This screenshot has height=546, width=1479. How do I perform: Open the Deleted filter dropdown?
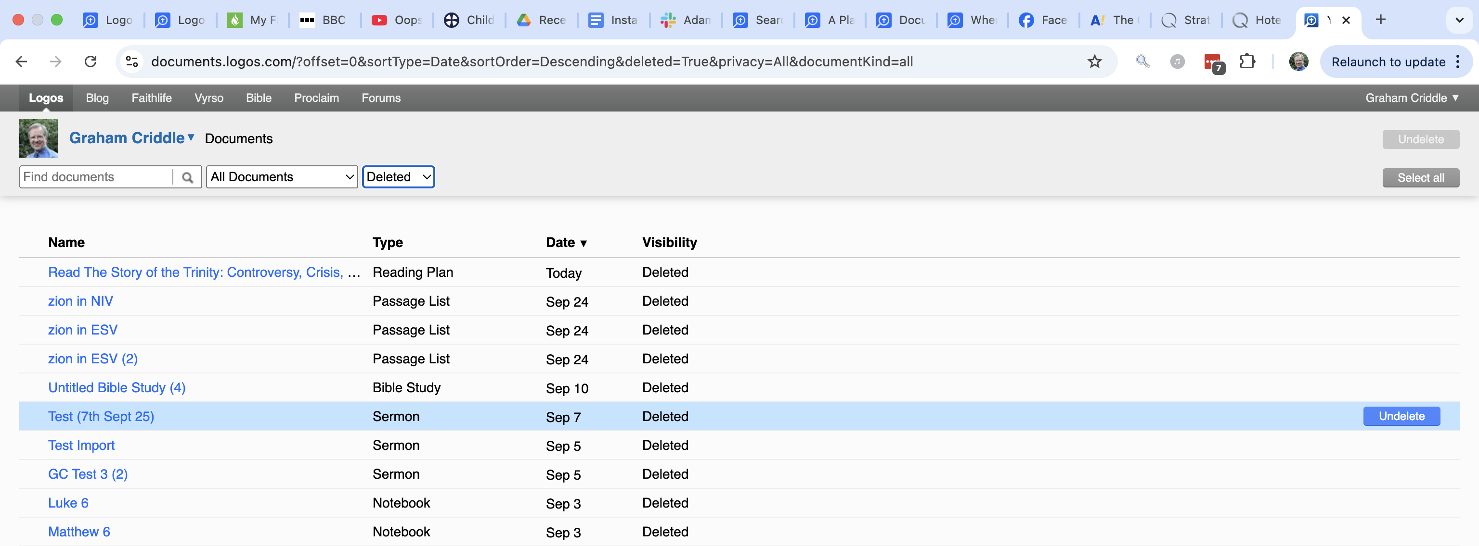coord(398,177)
